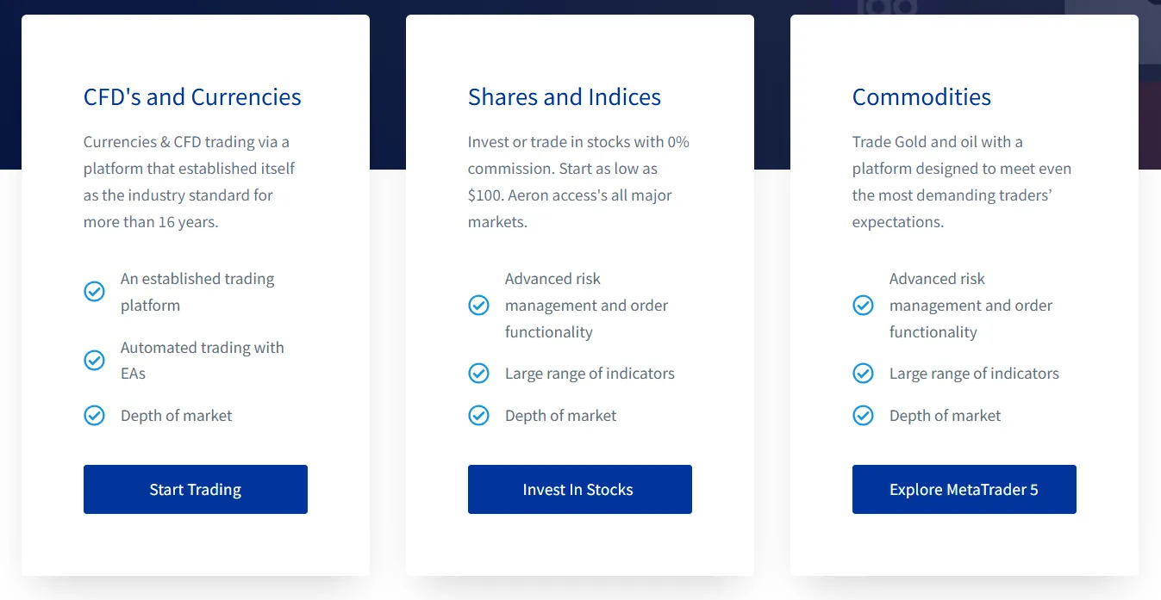Select the Commodities heading
1161x600 pixels.
[x=921, y=97]
